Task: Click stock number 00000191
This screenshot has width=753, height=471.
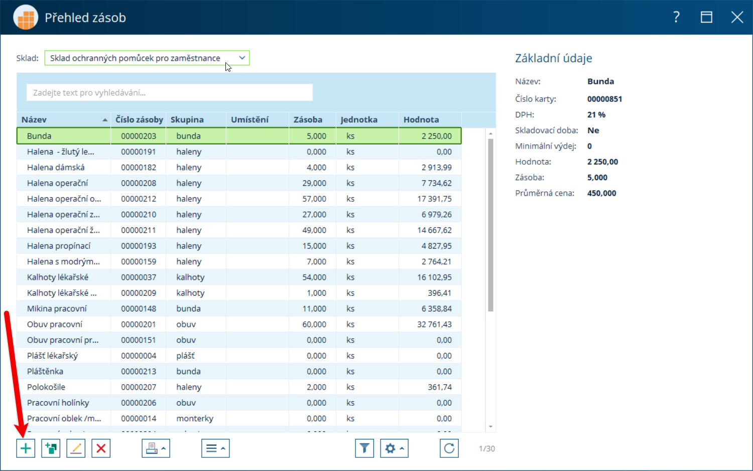Action: click(139, 152)
